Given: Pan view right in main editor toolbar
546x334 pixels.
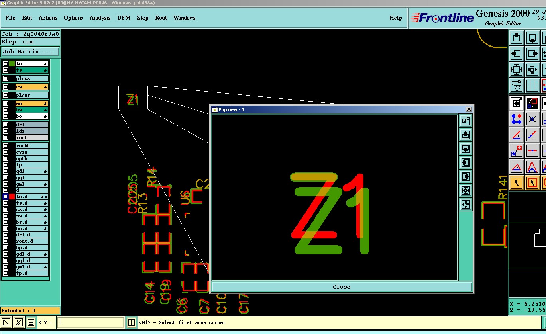Looking at the screenshot, I should [x=532, y=53].
